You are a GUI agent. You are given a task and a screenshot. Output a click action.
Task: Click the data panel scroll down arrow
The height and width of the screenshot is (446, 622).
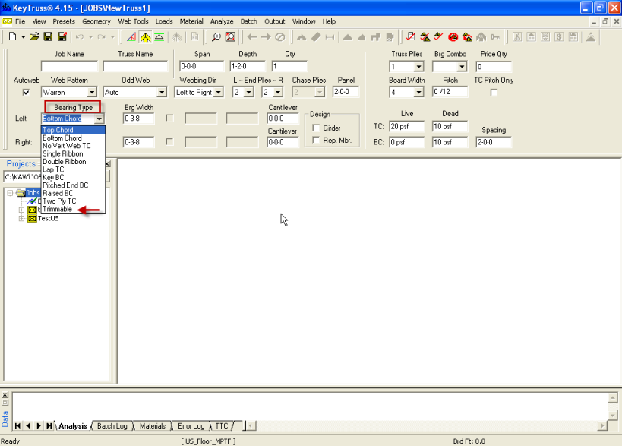pos(612,415)
